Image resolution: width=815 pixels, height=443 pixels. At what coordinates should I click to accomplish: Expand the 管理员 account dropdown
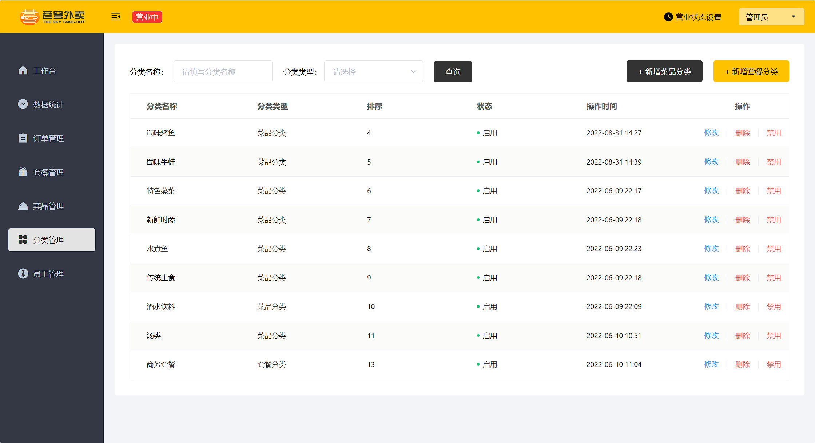pyautogui.click(x=771, y=17)
